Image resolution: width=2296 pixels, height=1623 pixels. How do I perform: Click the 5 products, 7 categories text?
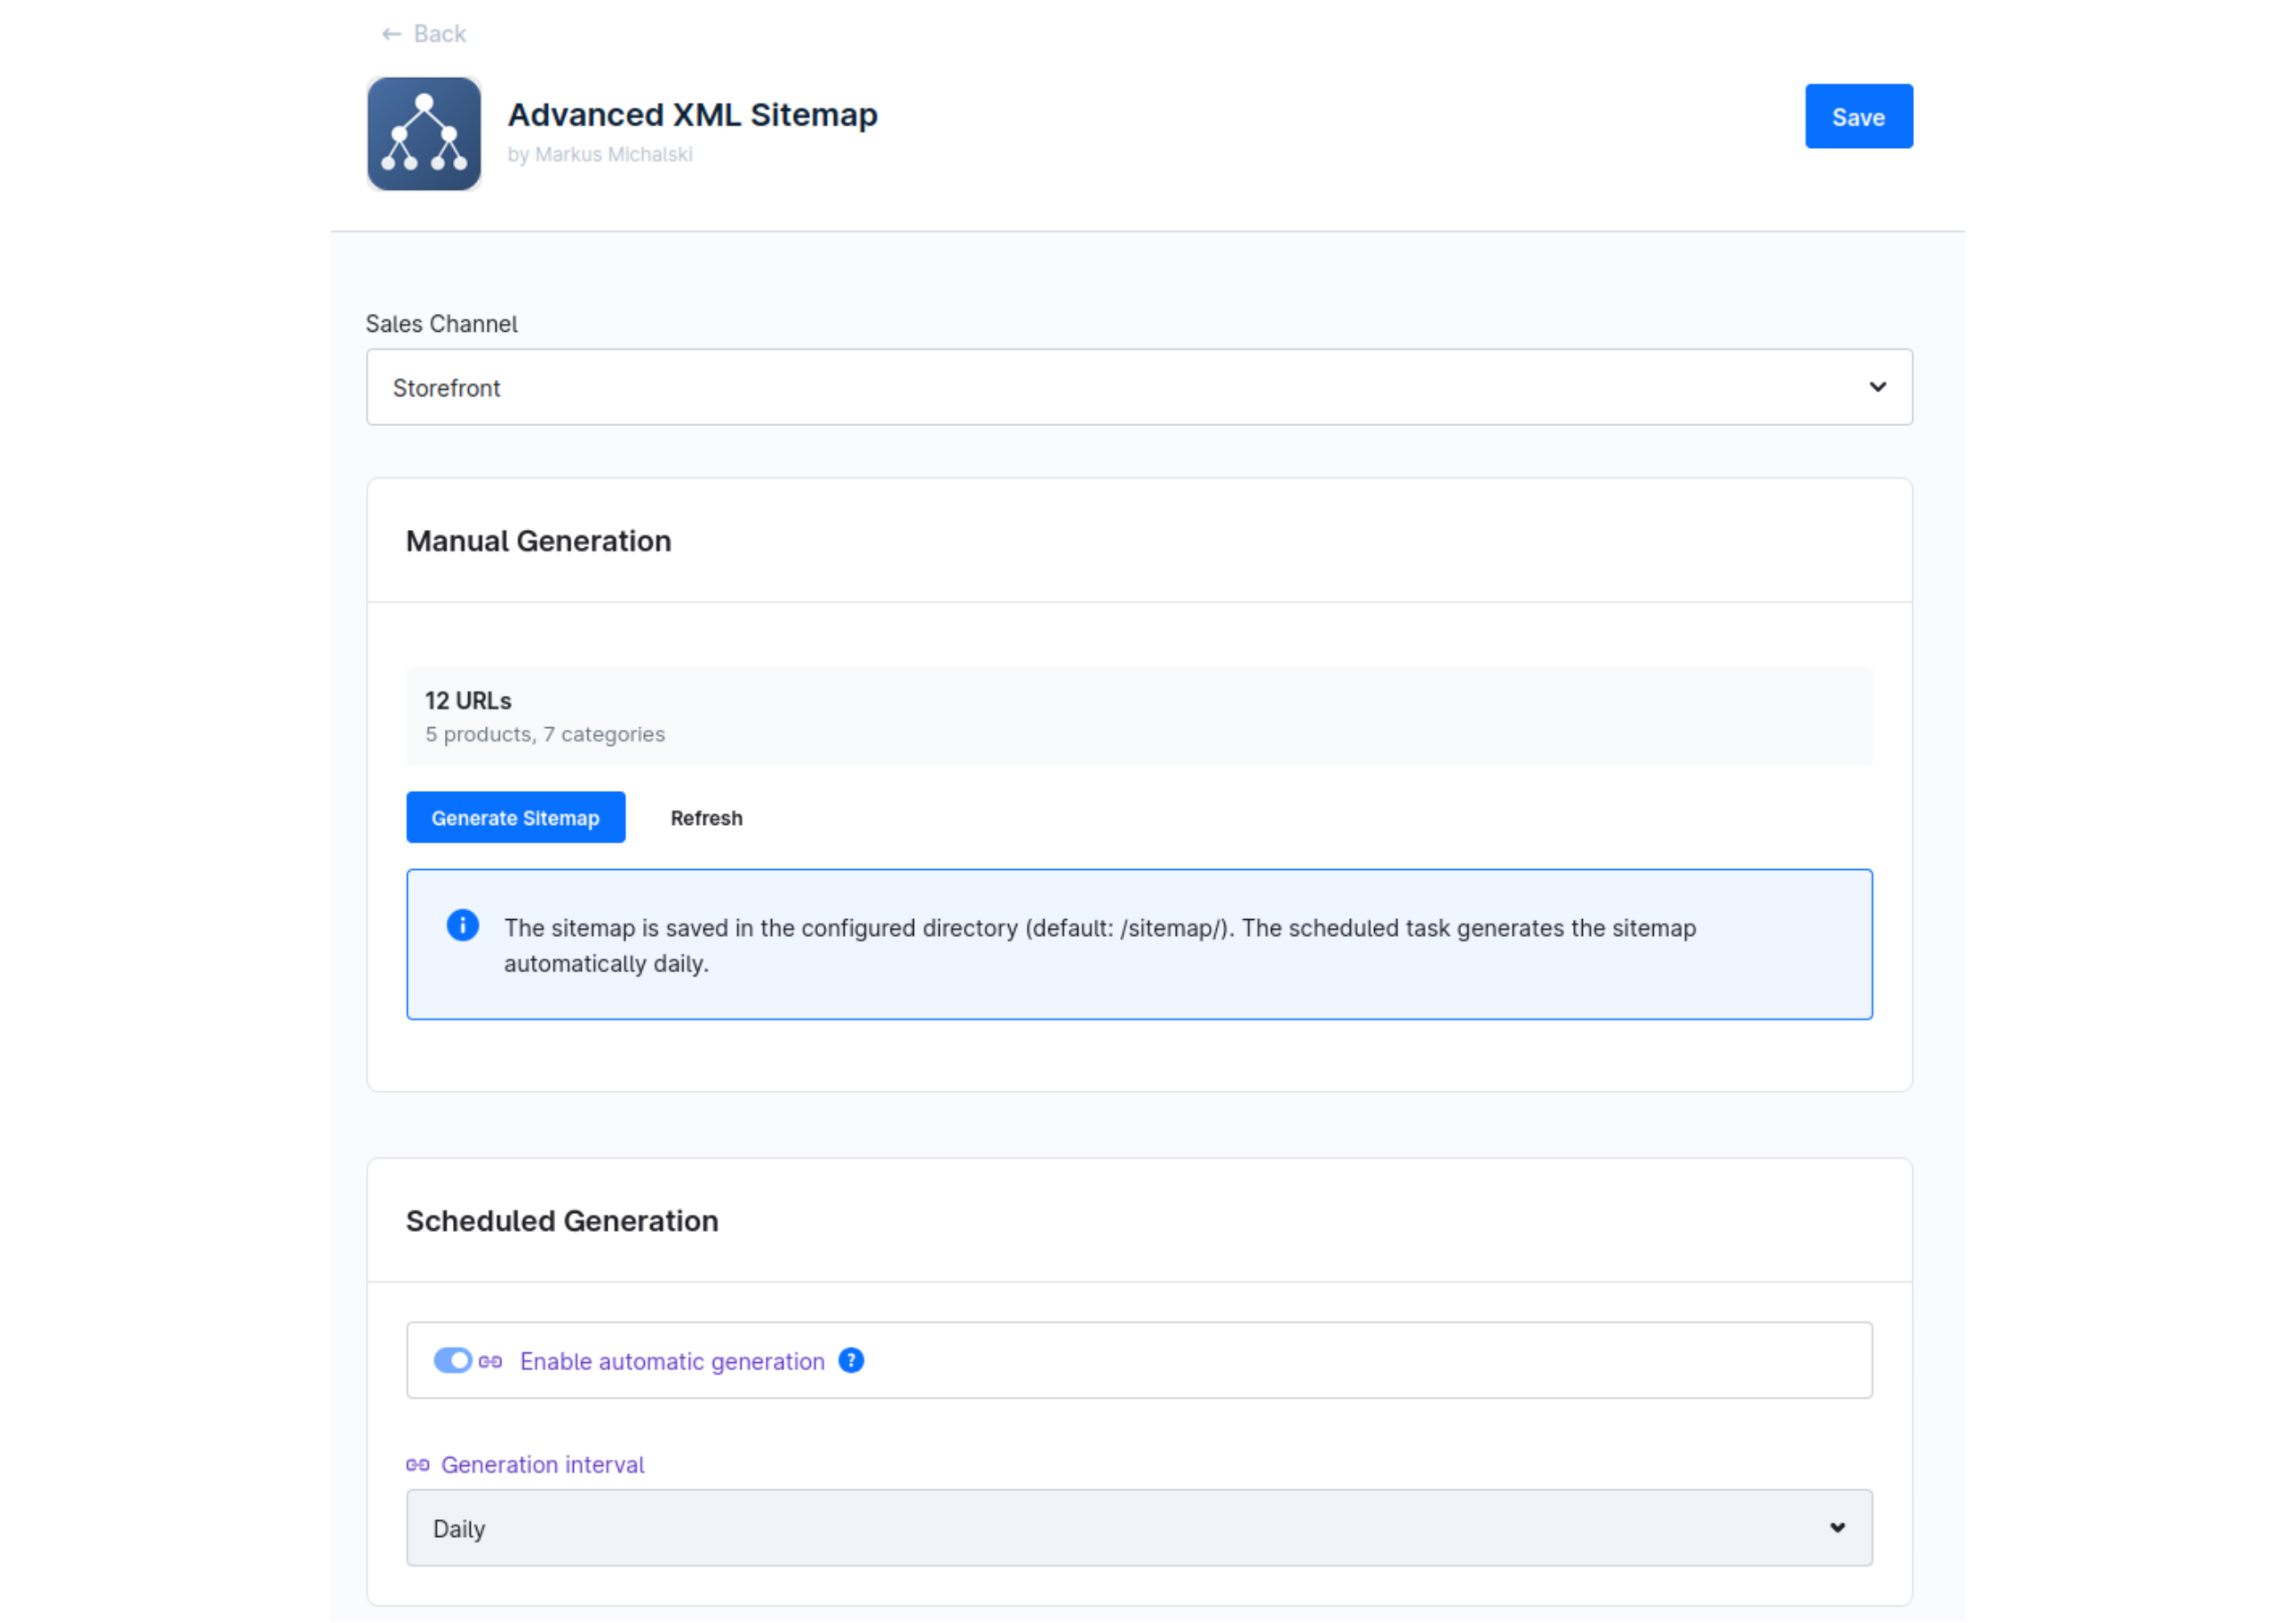tap(545, 735)
